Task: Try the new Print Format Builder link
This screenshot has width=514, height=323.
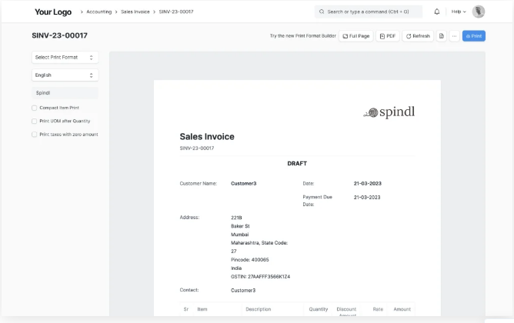Action: 303,36
